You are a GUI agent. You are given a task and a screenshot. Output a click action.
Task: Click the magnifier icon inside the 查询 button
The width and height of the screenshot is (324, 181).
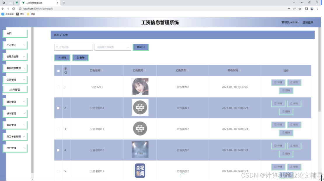click(x=144, y=47)
